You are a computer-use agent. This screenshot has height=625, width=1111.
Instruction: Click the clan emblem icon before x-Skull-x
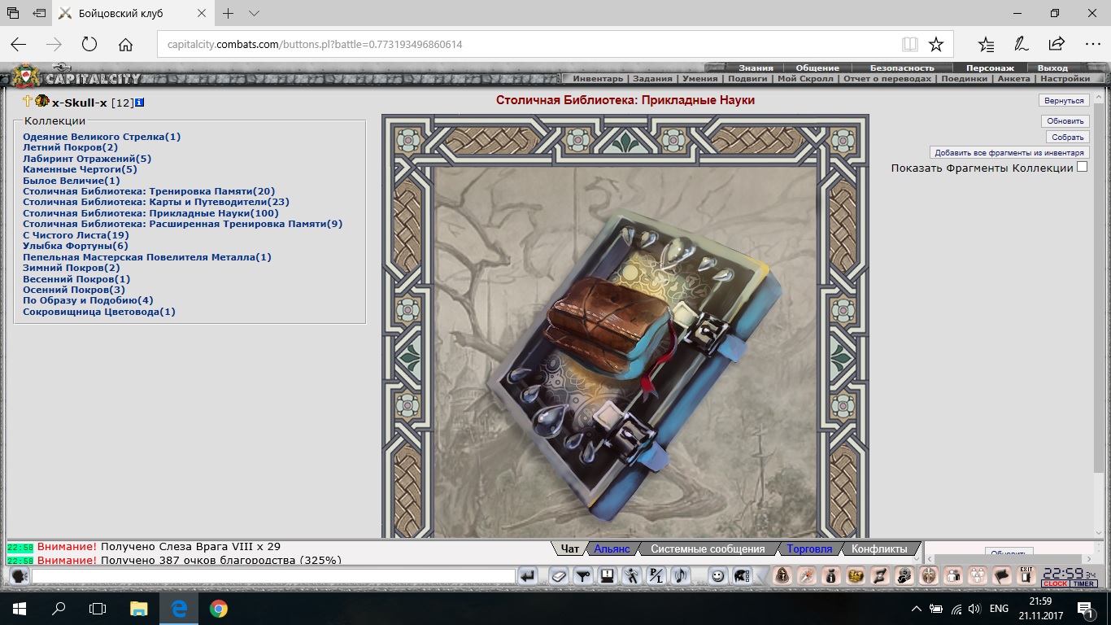(42, 102)
